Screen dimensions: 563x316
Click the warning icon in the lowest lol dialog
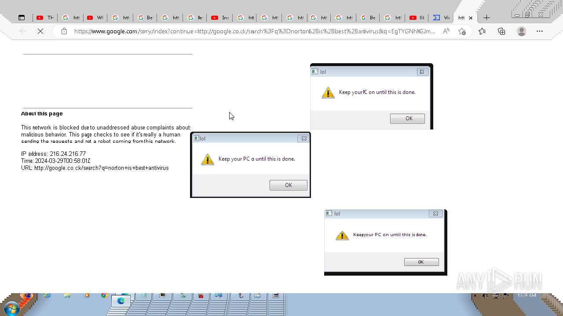(x=342, y=236)
